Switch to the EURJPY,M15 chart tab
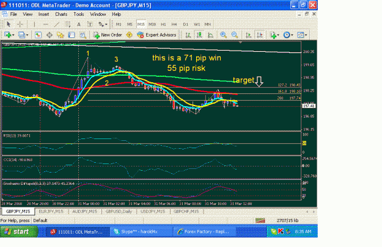The height and width of the screenshot is (247, 382). [x=51, y=212]
